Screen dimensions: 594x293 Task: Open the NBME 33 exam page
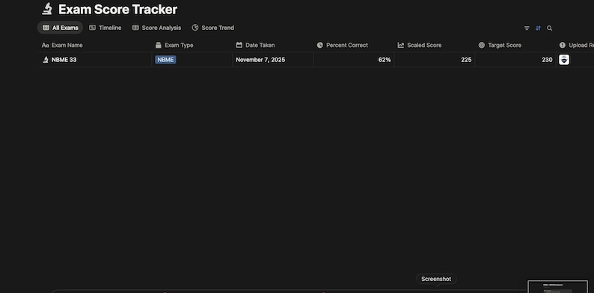coord(64,60)
